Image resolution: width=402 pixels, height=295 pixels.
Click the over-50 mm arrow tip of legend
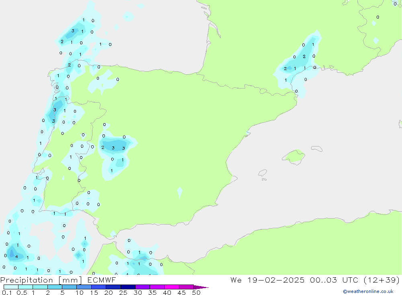point(201,287)
